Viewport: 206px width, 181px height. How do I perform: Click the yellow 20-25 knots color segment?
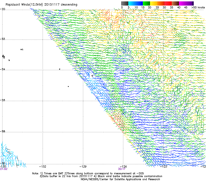154,3
